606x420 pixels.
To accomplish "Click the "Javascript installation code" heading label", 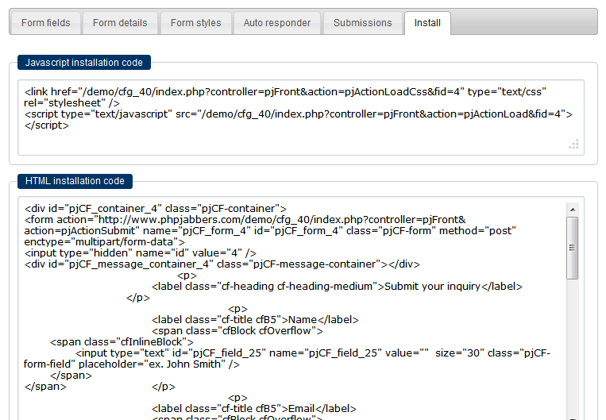I will [84, 63].
